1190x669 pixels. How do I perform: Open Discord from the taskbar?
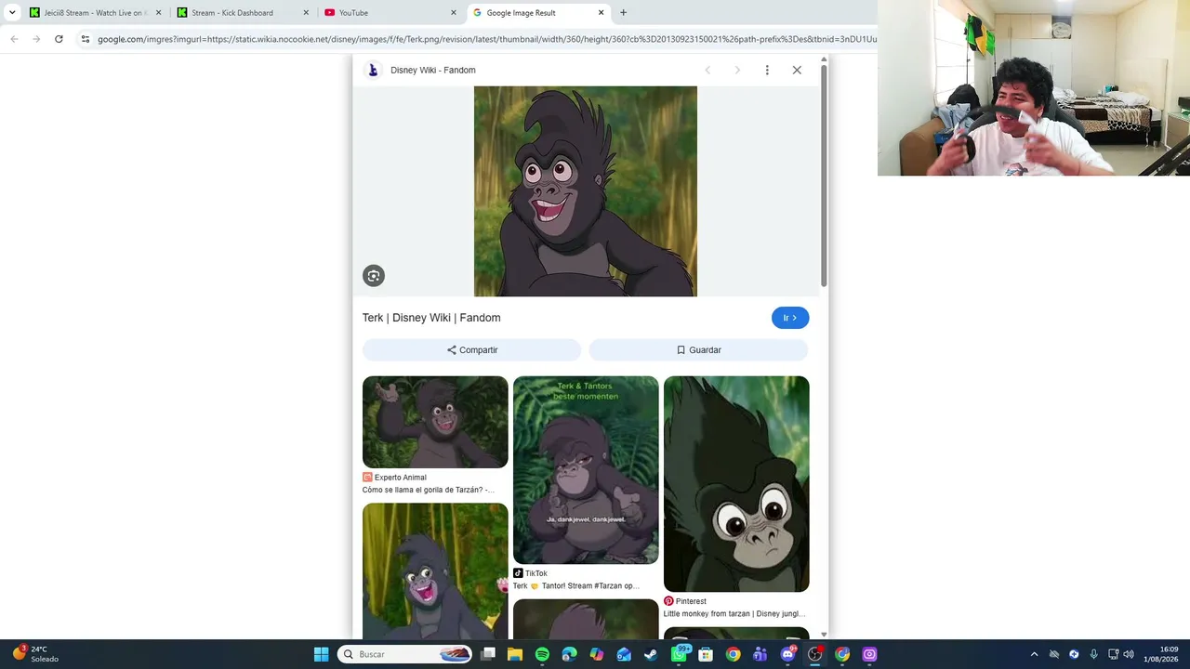788,654
